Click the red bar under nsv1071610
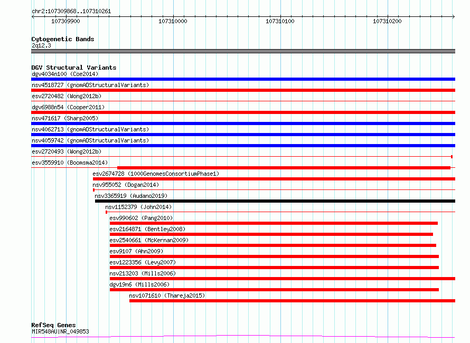This screenshot has width=470, height=343. (292, 301)
